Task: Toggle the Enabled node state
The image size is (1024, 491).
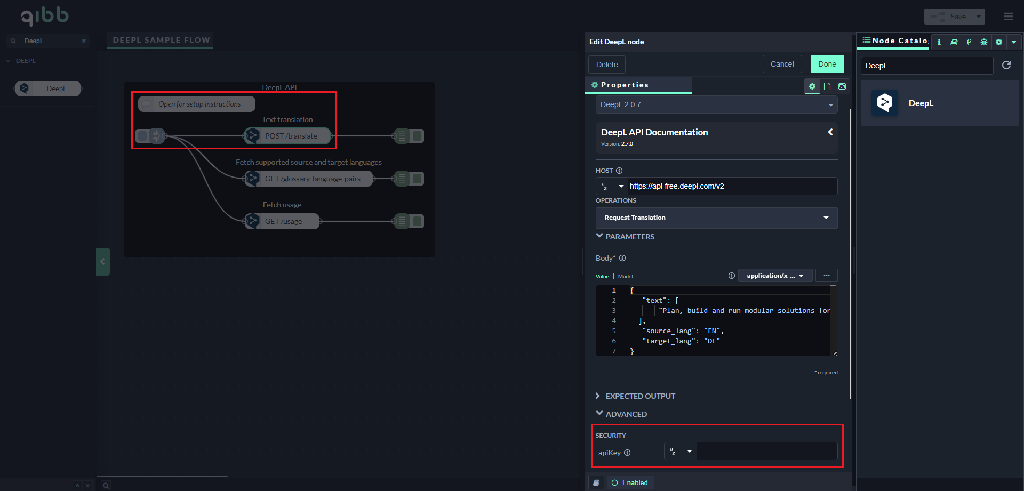Action: point(630,482)
